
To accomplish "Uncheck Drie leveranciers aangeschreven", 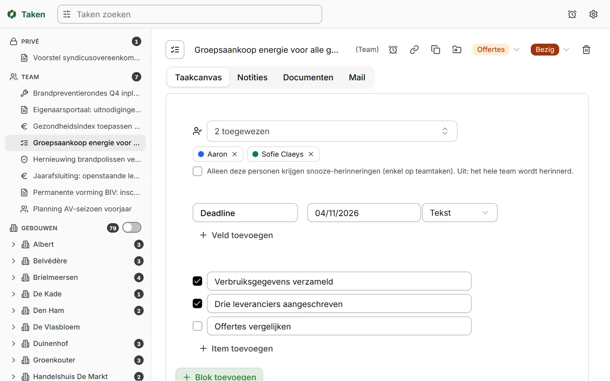I will [x=197, y=303].
